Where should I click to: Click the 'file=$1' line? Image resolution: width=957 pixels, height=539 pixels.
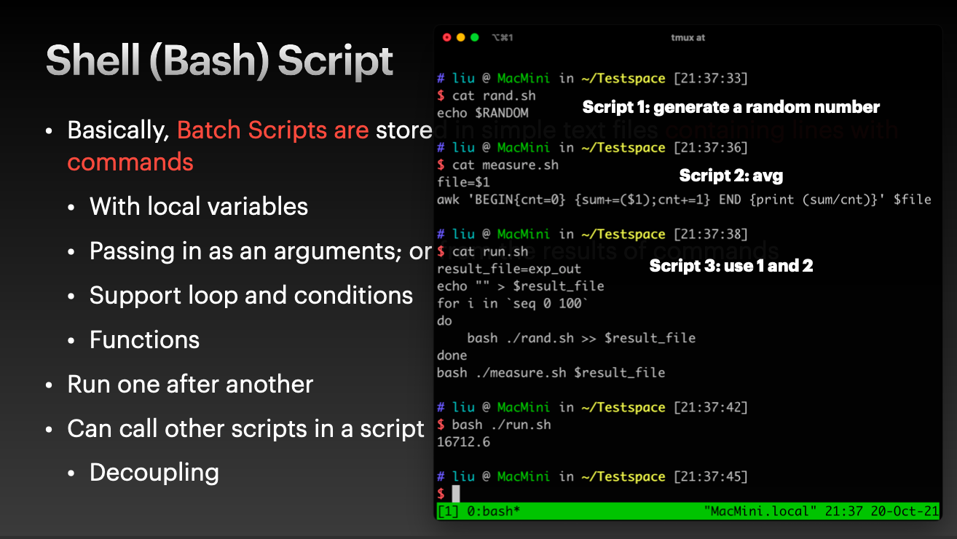pyautogui.click(x=463, y=182)
